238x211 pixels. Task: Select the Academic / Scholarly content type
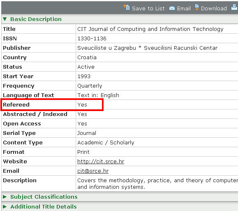(x=106, y=142)
